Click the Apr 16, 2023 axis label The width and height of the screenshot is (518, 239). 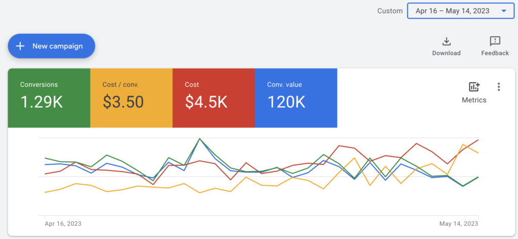click(x=63, y=223)
